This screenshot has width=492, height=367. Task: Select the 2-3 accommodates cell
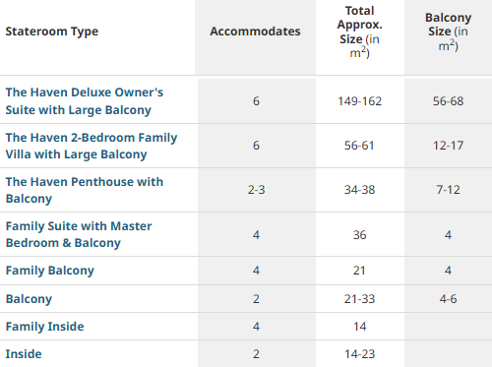(x=256, y=190)
